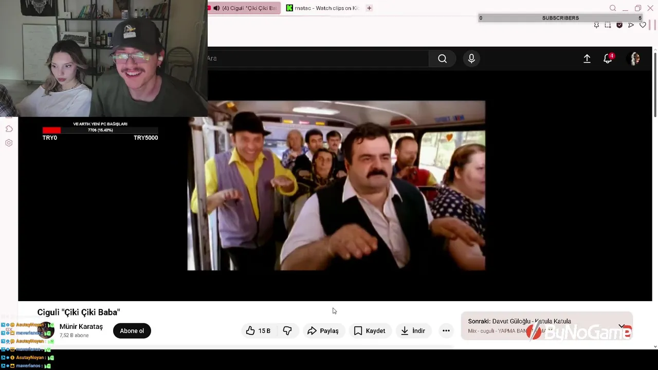Click the webcam overlay feed

click(104, 59)
